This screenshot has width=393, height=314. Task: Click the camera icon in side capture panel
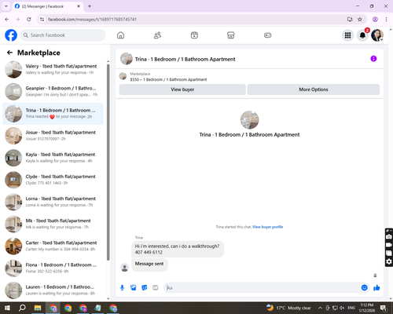(x=389, y=237)
